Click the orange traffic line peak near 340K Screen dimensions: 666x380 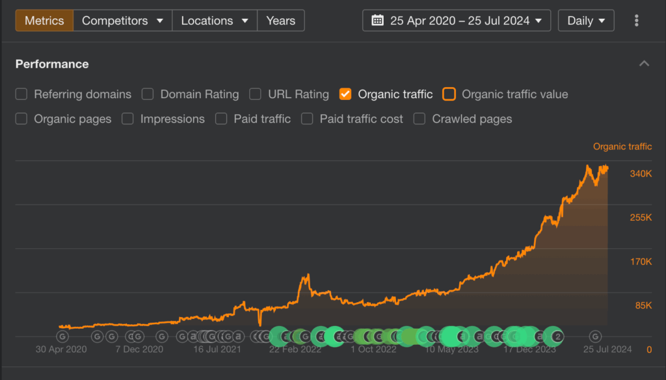pos(588,166)
